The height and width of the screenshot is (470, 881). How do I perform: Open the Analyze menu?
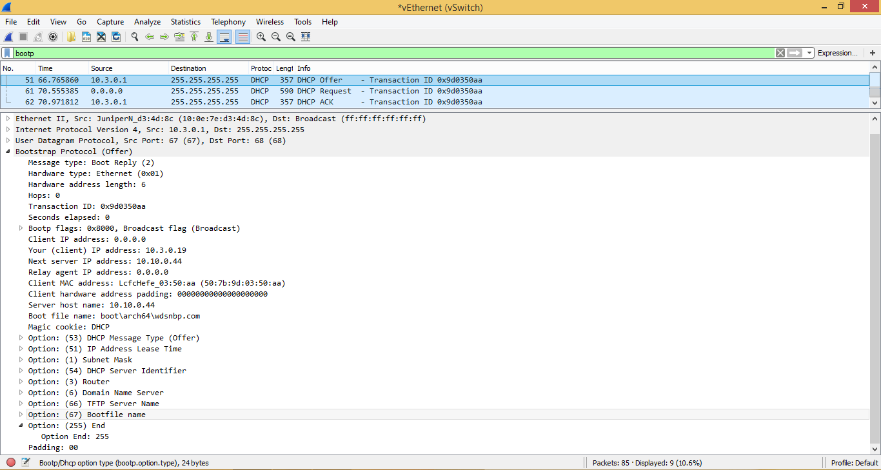pos(147,22)
